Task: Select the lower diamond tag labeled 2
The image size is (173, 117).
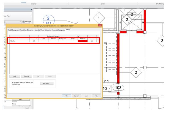Action: [x=136, y=72]
